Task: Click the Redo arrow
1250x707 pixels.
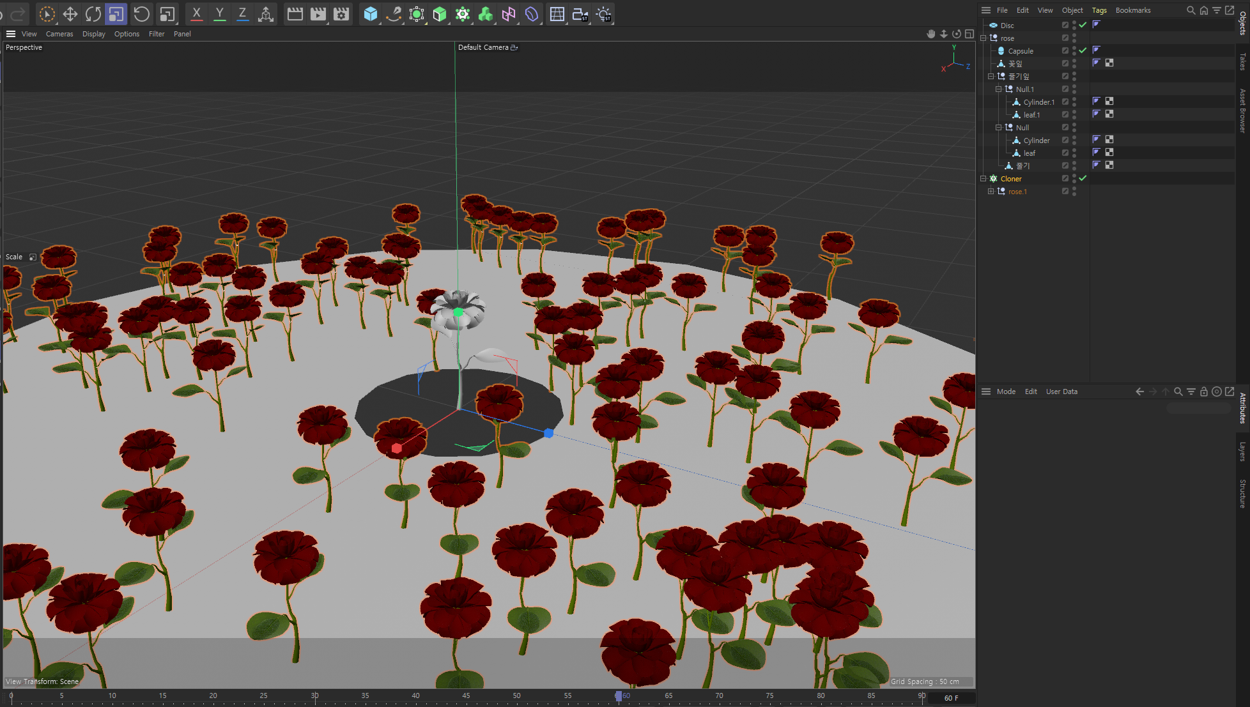Action: click(18, 14)
